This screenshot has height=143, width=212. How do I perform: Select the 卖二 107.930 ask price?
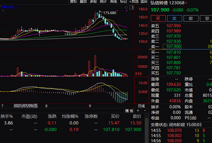tap(173, 41)
